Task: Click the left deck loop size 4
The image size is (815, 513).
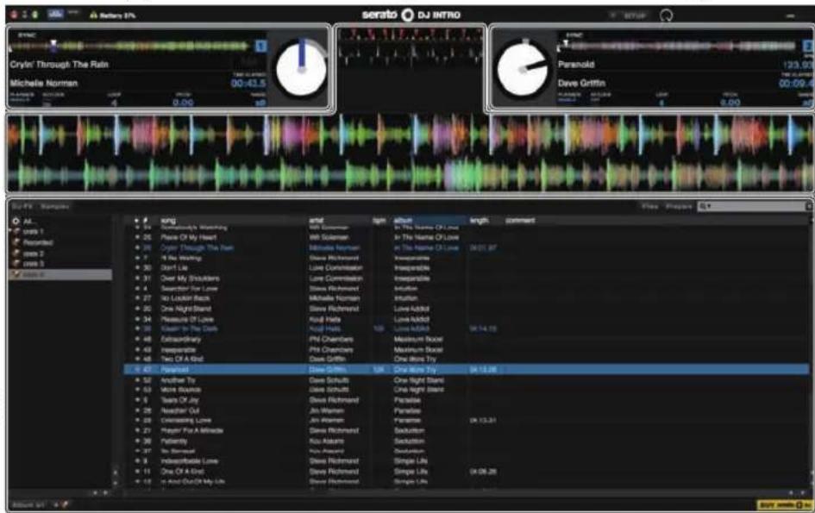Action: click(114, 103)
